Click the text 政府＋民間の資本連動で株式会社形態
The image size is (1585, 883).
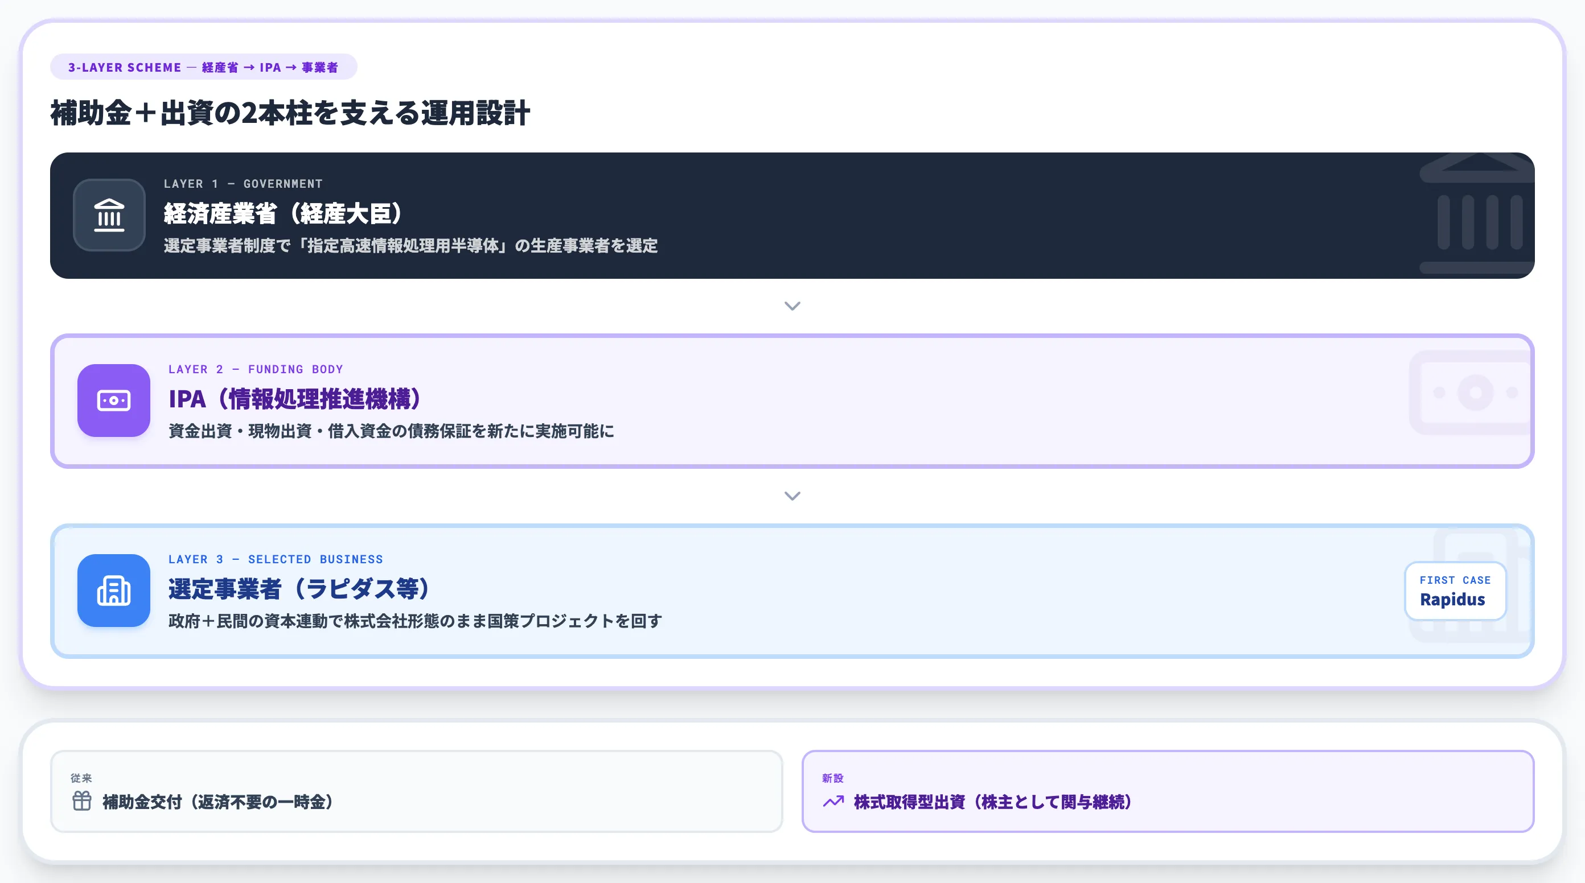304,621
